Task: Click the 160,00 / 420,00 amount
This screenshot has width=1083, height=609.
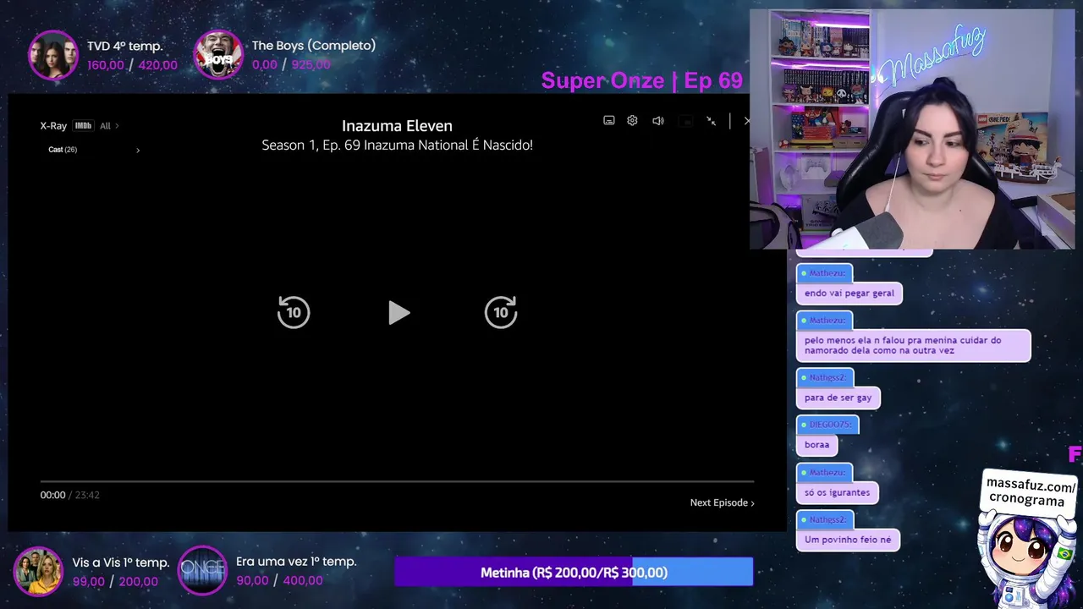Action: click(132, 65)
